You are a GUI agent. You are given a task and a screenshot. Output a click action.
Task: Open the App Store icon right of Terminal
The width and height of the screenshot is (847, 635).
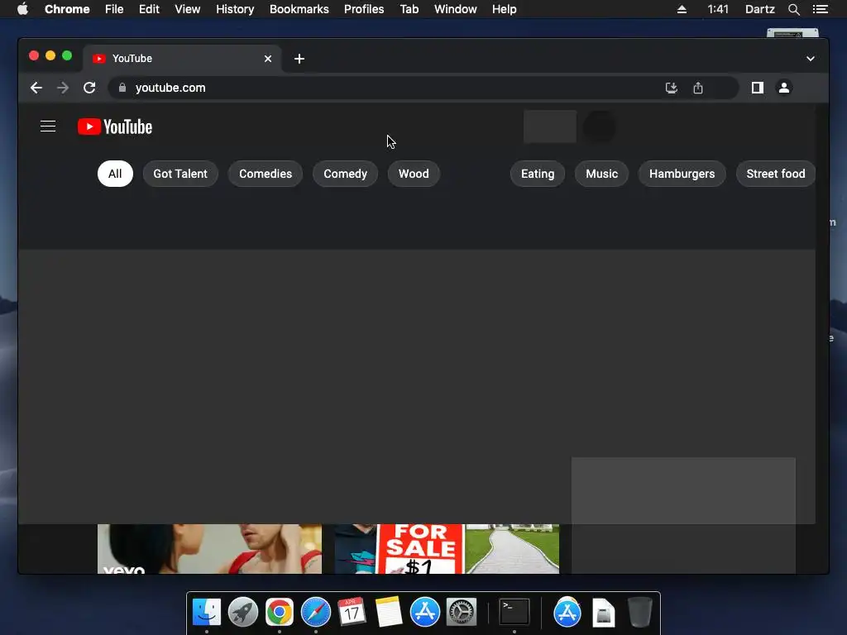point(567,613)
